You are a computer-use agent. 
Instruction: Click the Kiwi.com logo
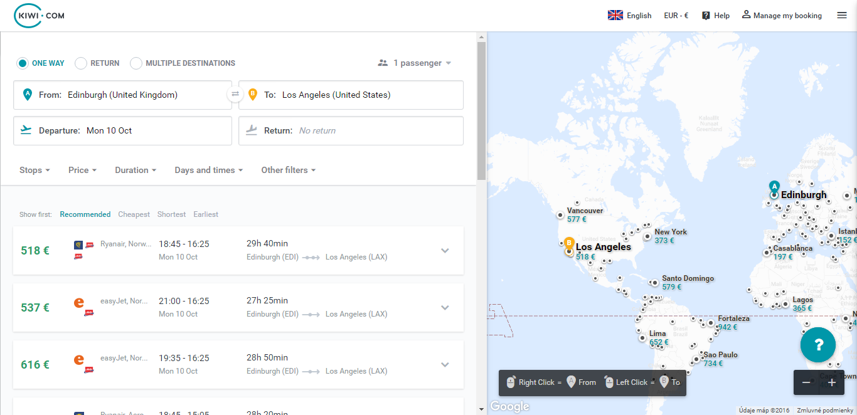point(39,16)
